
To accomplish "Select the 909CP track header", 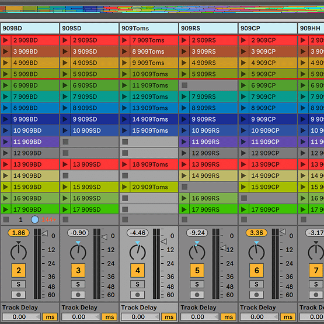I will (x=268, y=28).
